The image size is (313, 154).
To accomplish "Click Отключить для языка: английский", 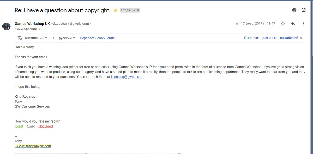I will point(271,38).
